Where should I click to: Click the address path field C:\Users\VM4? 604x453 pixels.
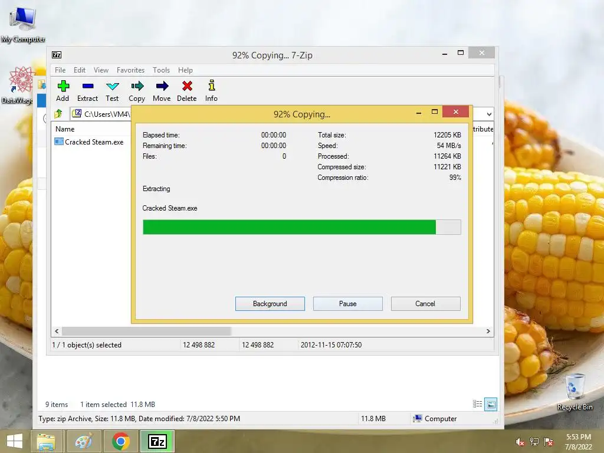pos(102,114)
